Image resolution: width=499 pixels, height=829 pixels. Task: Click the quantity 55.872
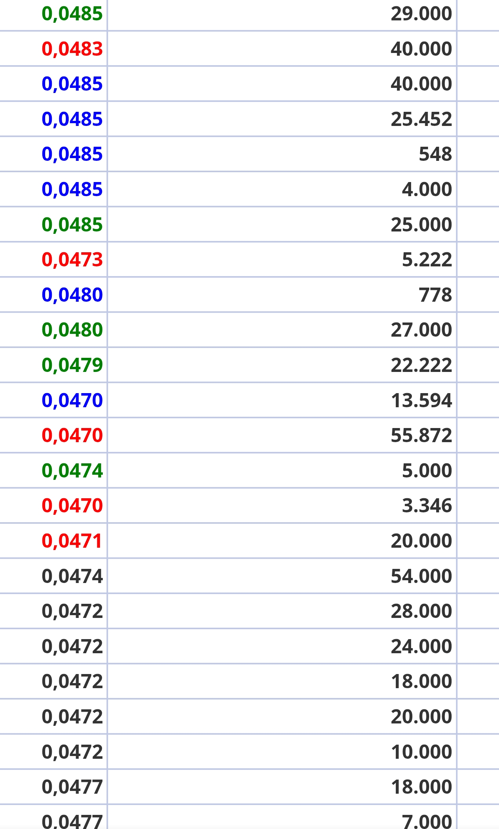tap(421, 435)
